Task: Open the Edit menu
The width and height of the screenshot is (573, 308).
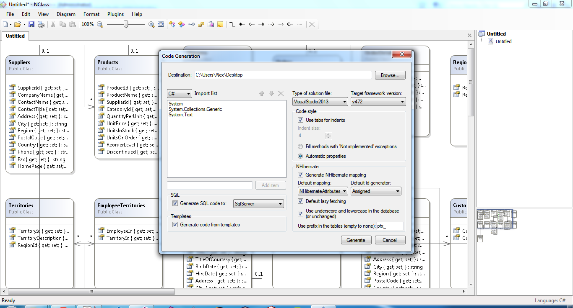Action: pyautogui.click(x=26, y=14)
